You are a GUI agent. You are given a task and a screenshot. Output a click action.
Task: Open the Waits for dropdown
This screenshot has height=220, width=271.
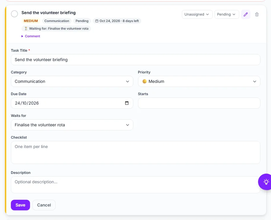coord(72,125)
